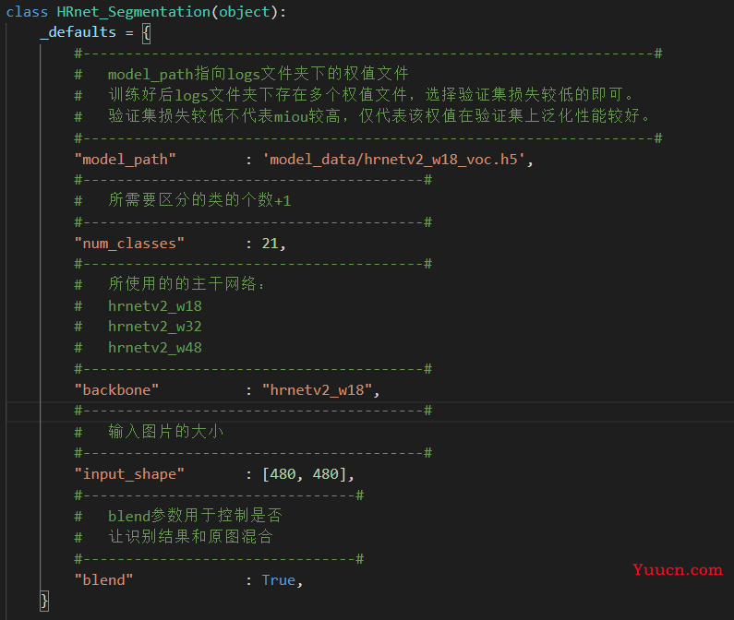Click the True value for blend
Viewport: 734px width, 620px height.
click(x=279, y=580)
